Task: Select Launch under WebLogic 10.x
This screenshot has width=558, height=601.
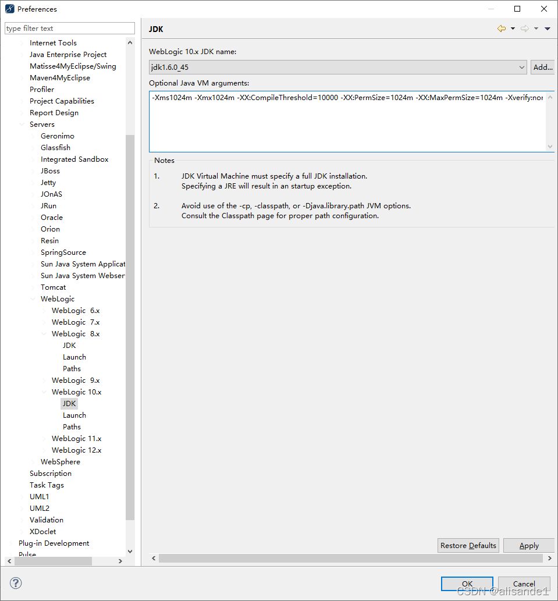Action: (x=74, y=415)
